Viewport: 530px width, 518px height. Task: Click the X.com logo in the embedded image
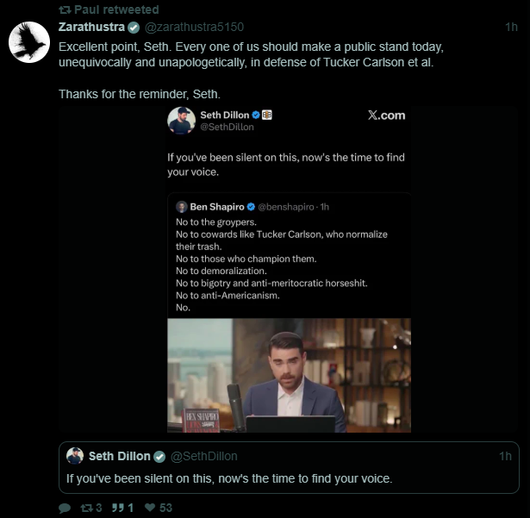coord(385,115)
